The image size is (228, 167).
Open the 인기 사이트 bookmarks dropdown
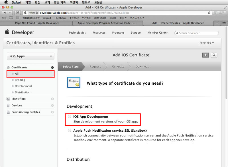click(x=137, y=18)
